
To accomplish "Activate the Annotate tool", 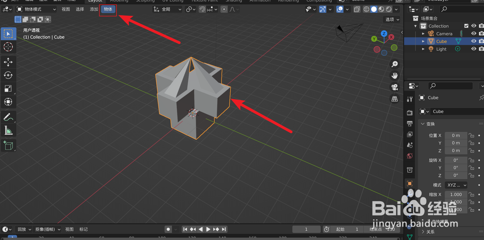I will click(x=8, y=117).
